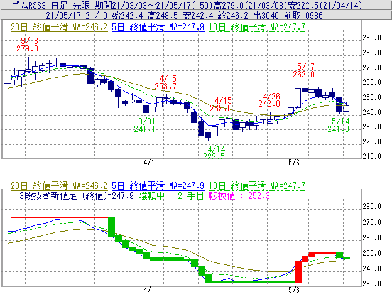Click the upper chart 5日 終値平滑 MA=247.9 link
392x297 pixels.
click(158, 27)
